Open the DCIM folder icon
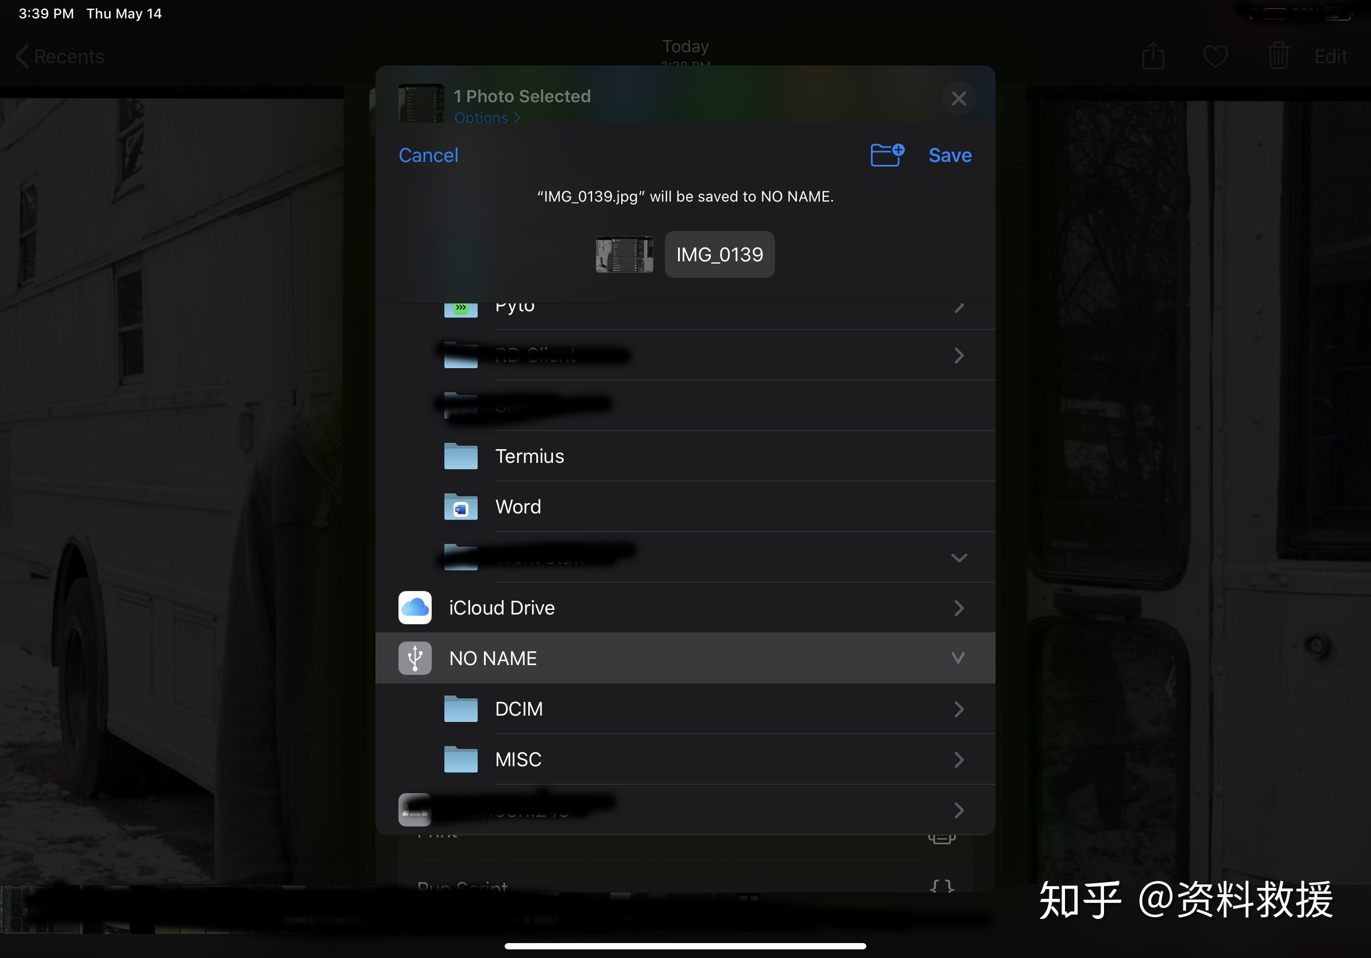Screen dimensions: 1371x958 click(x=460, y=708)
